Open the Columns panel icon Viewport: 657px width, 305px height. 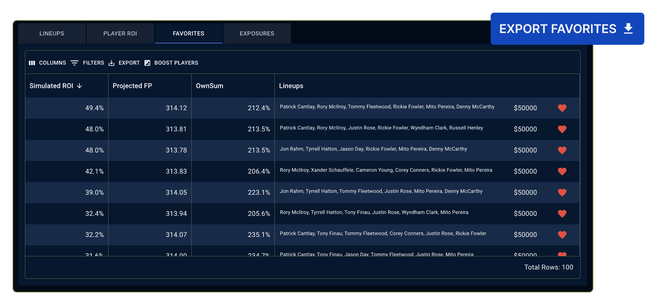[32, 63]
